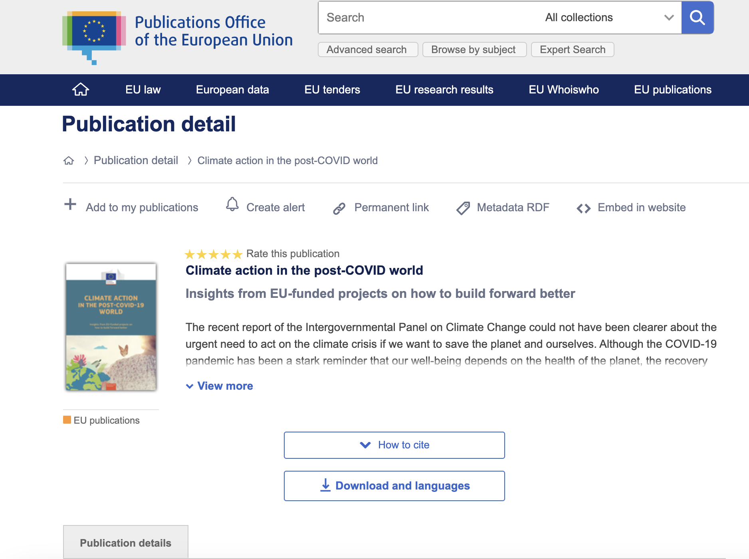Select the Publication details tab
The image size is (749, 559).
[125, 542]
